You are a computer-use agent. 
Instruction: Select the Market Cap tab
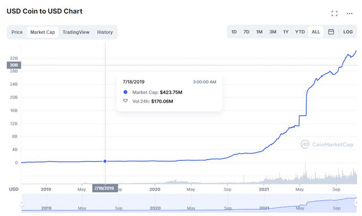coord(43,32)
